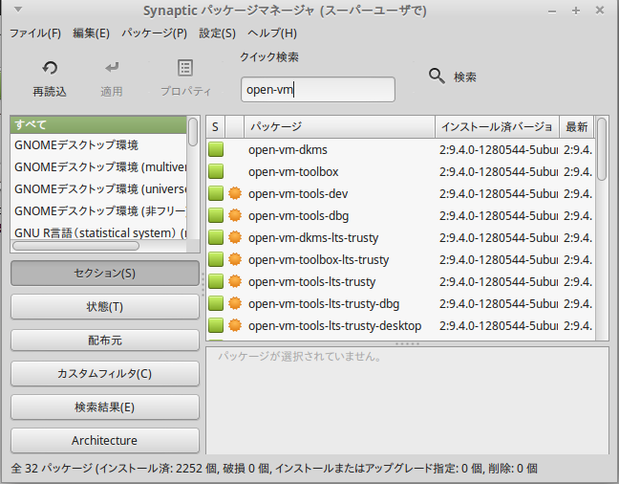Click the package list vertical scrollbar
Screen dimensions: 619x484
pyautogui.click(x=602, y=149)
